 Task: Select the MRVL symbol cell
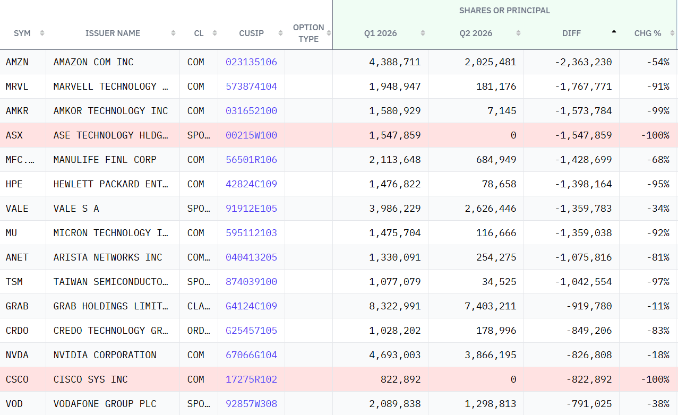coord(23,87)
